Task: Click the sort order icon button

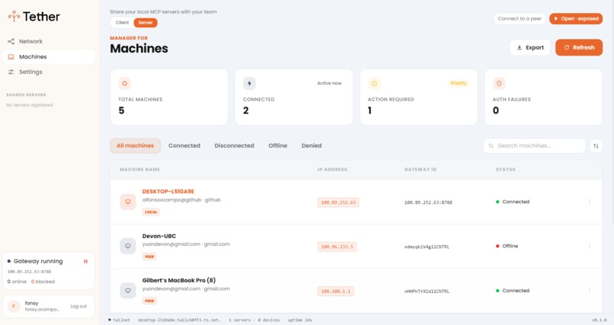Action: (x=596, y=146)
